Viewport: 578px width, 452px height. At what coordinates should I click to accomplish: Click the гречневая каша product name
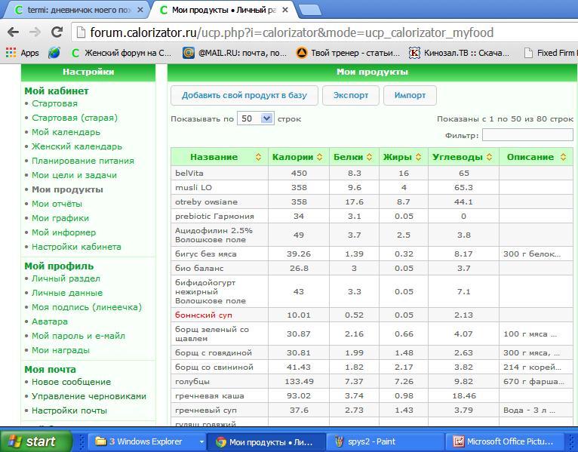(x=209, y=396)
